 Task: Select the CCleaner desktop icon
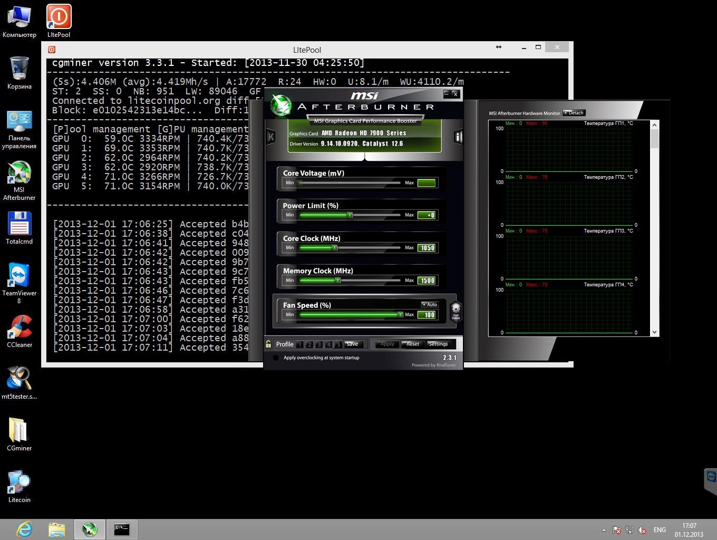click(20, 331)
